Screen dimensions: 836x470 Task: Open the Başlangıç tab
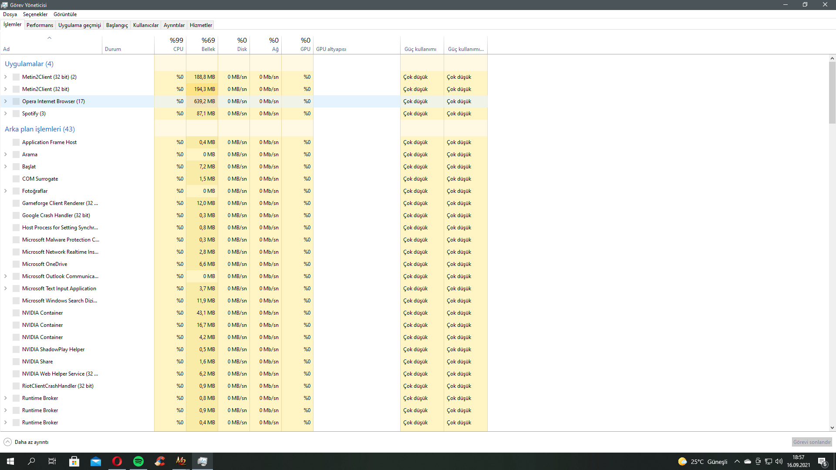click(117, 25)
